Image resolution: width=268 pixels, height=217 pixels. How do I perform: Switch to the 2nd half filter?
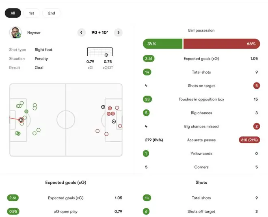52,13
